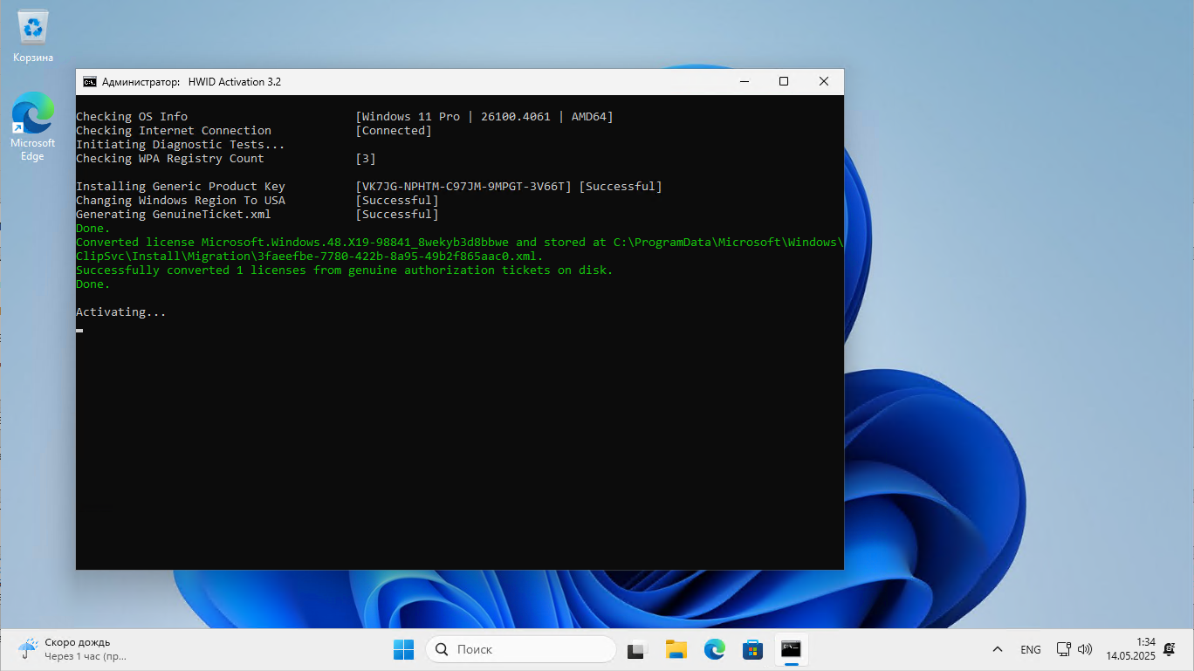This screenshot has height=671, width=1194.
Task: Minimize the HWID Activation window
Action: coord(744,81)
